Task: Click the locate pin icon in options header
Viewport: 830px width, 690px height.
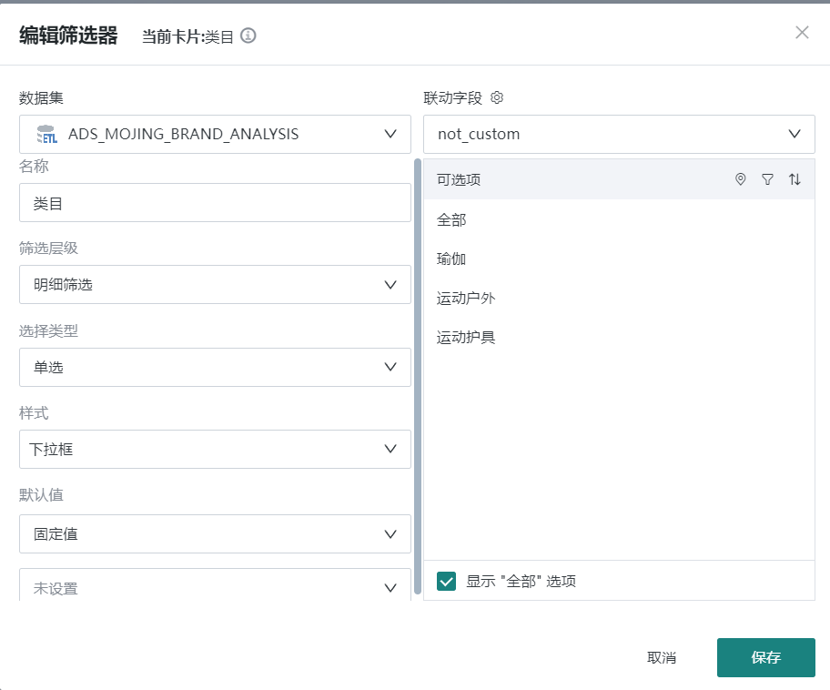Action: [x=740, y=180]
